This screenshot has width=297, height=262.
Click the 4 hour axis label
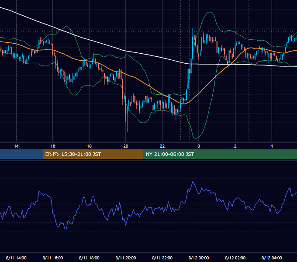[x=272, y=146]
